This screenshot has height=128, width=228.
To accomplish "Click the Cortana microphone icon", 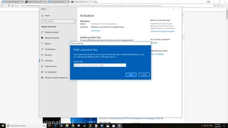I will (44, 126).
